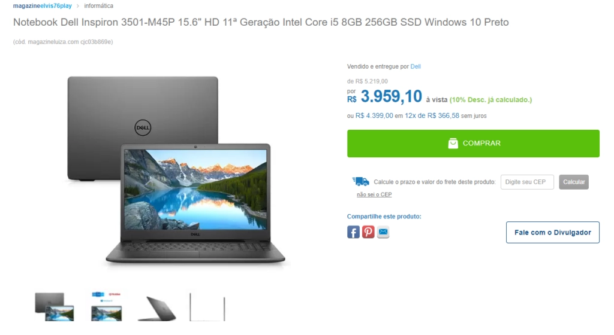Select fourth thumbnail of thin side view

coord(207,307)
